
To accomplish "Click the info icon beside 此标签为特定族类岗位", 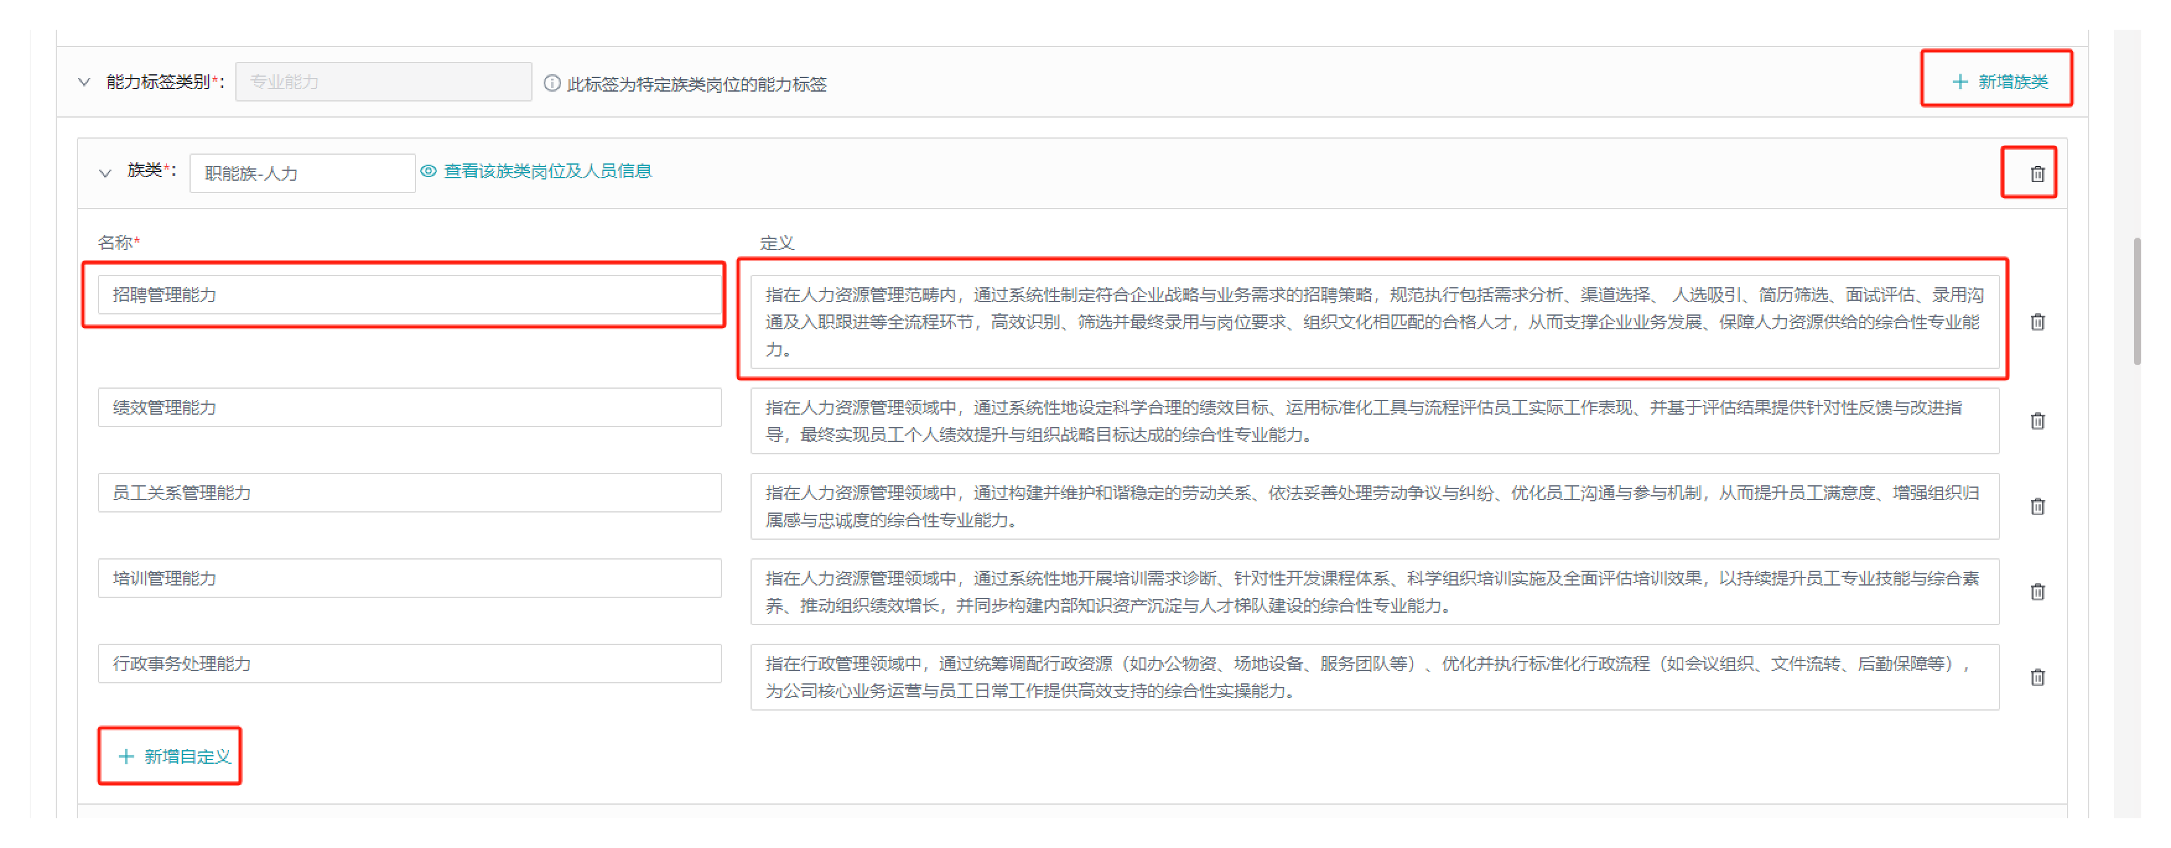I will [x=551, y=82].
